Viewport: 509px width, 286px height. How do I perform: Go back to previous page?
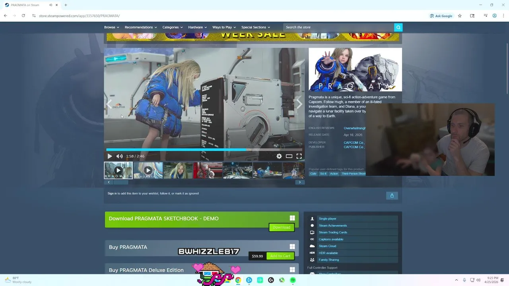pos(6,16)
